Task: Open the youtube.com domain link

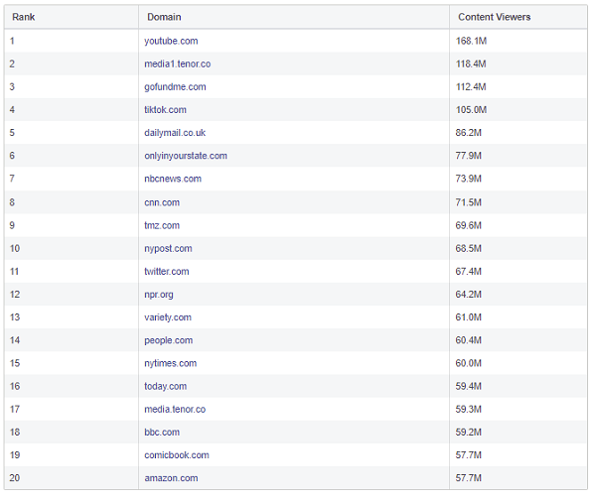Action: 171,41
